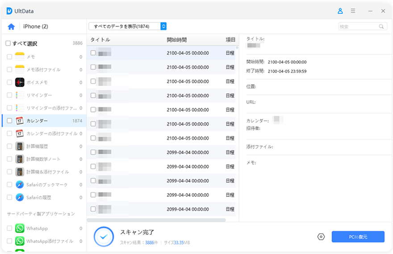Click the horizontal scrollbar under the table
The width and height of the screenshot is (393, 254).
(x=156, y=220)
